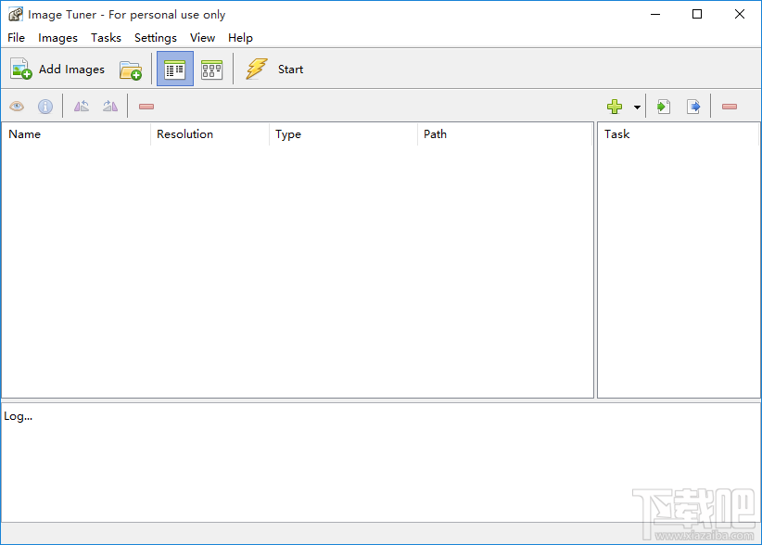Image resolution: width=762 pixels, height=545 pixels.
Task: Click the Add Images button
Action: [57, 69]
